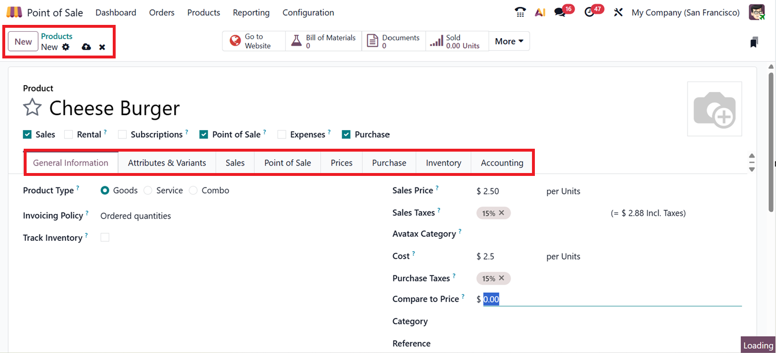Open the activities clock icon
Image resolution: width=776 pixels, height=353 pixels.
[589, 12]
